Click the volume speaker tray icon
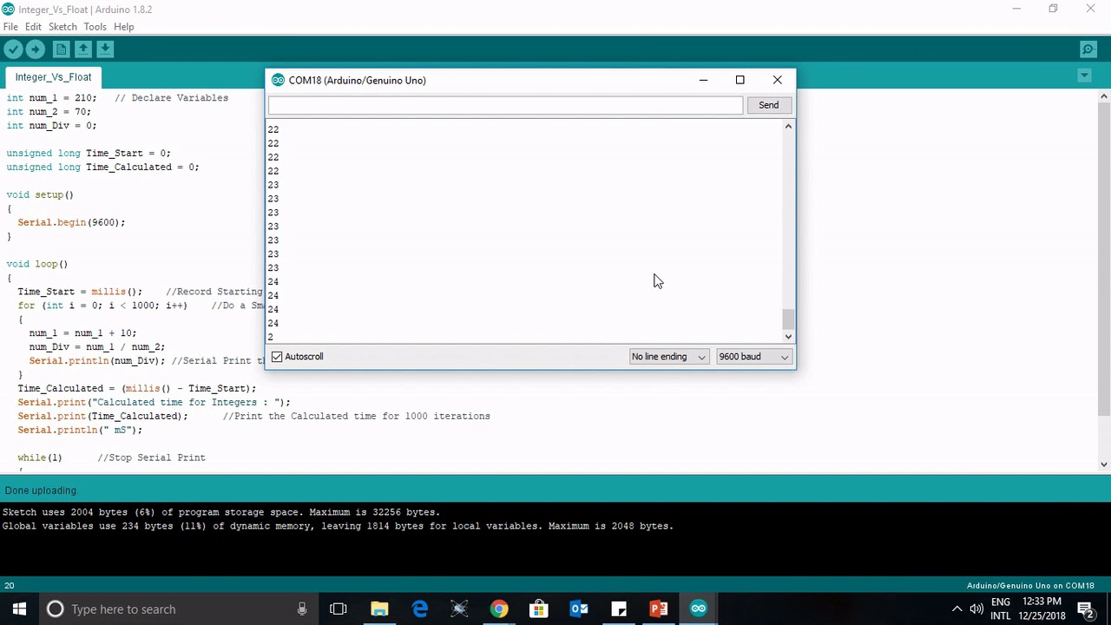This screenshot has width=1111, height=625. [x=976, y=609]
